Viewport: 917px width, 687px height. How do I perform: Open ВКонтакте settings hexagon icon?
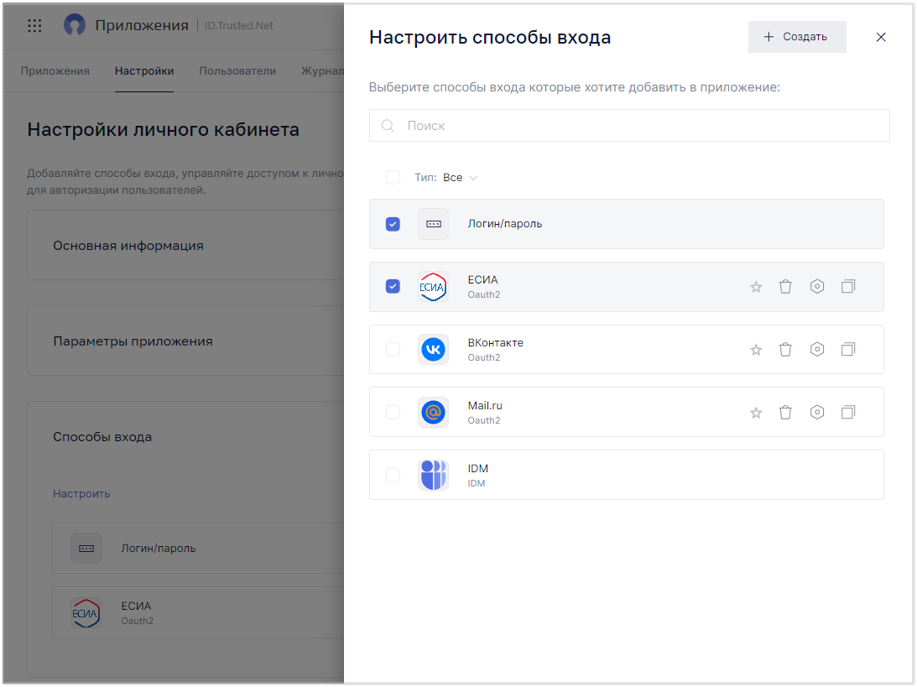[817, 350]
